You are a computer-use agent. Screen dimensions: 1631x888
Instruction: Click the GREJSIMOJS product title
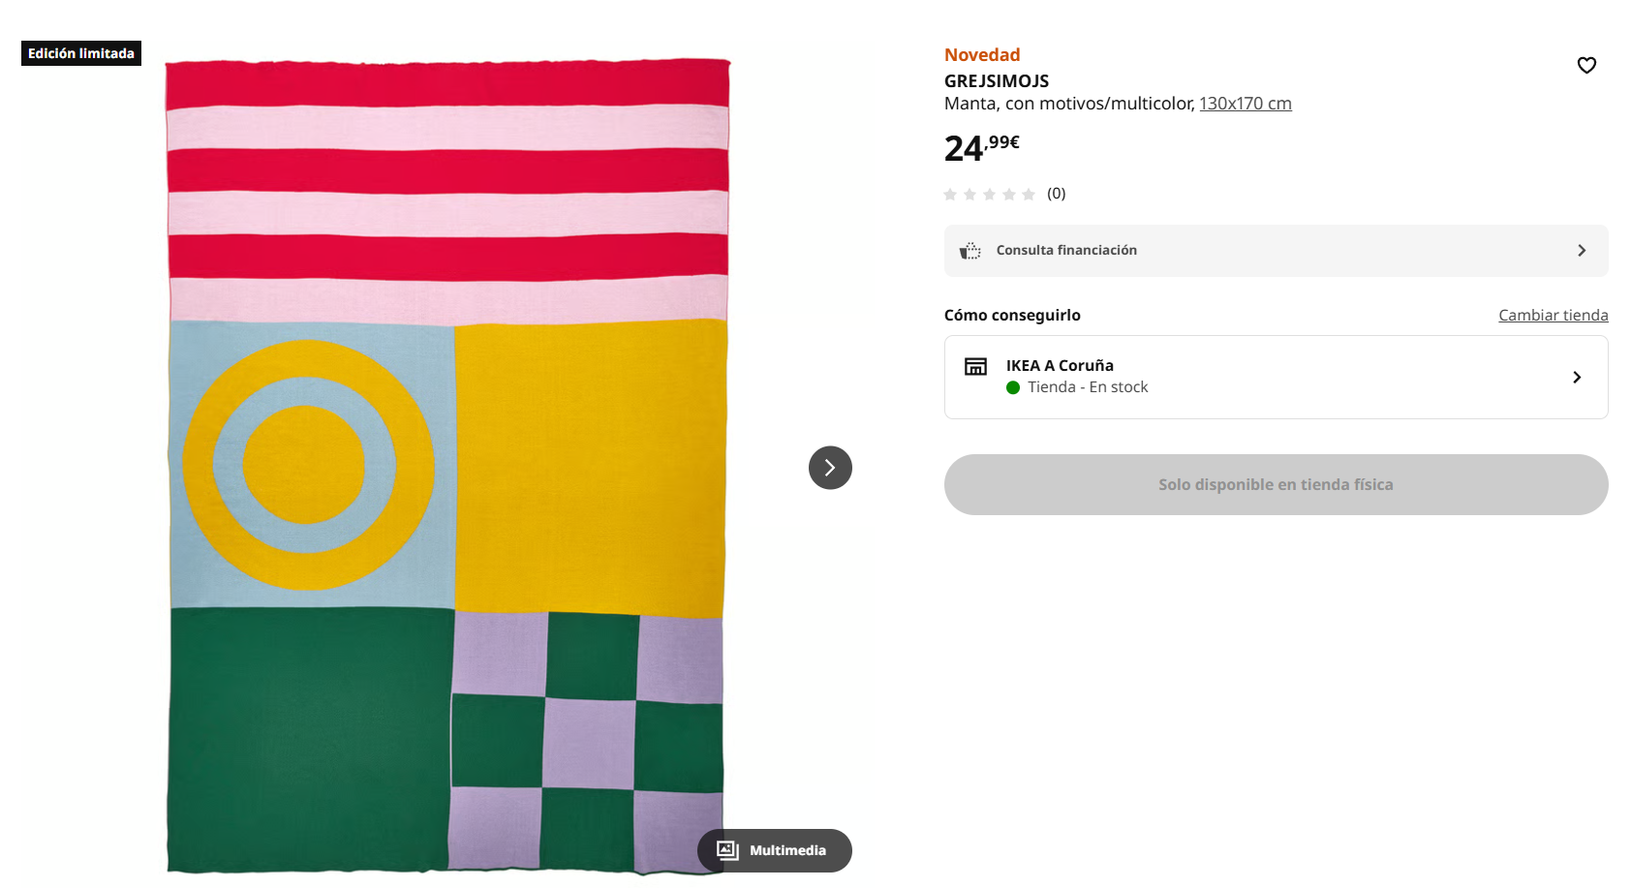pos(997,81)
